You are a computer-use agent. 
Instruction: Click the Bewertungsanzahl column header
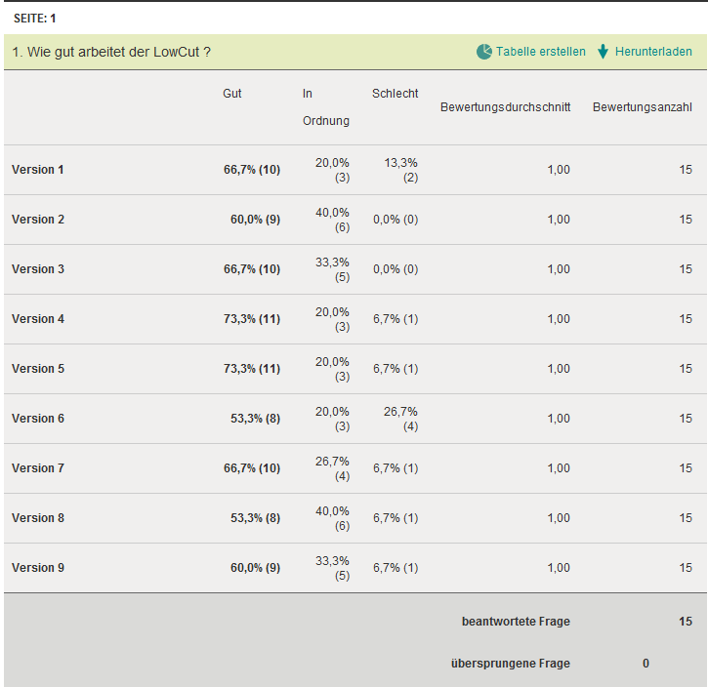[x=643, y=106]
